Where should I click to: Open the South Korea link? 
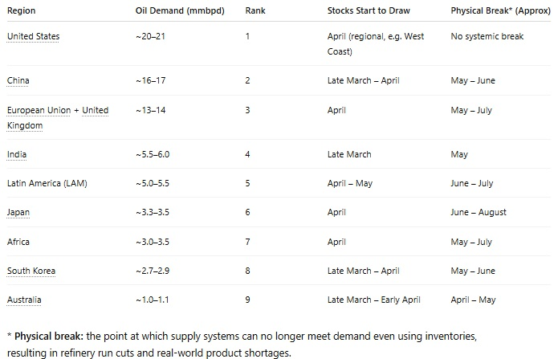coord(31,271)
